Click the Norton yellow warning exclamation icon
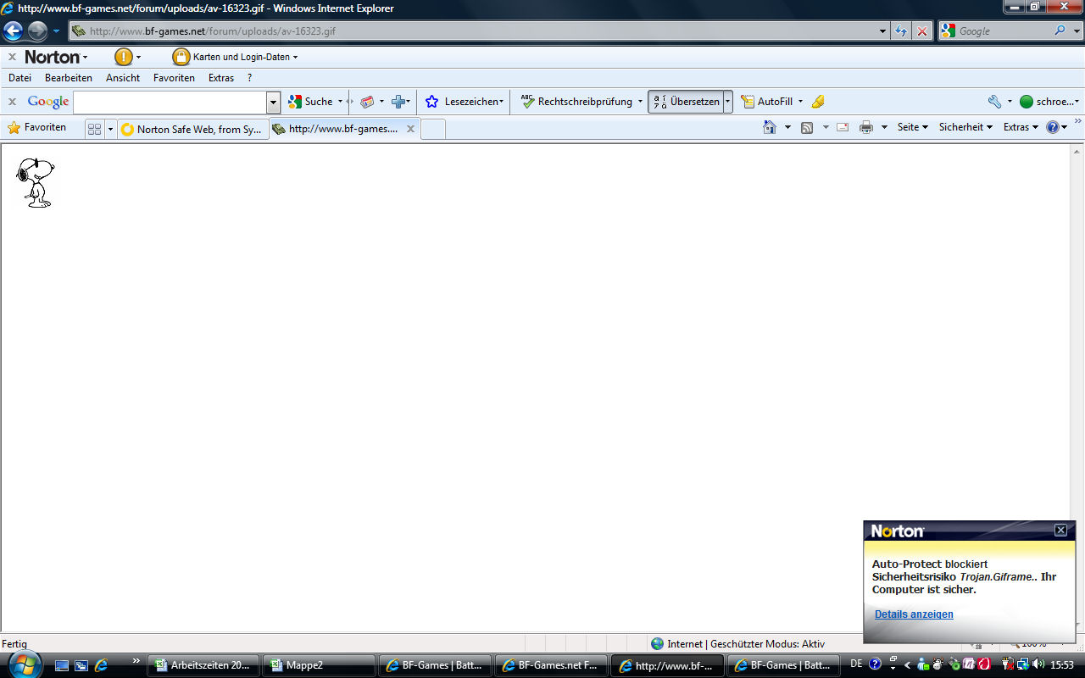 click(124, 57)
